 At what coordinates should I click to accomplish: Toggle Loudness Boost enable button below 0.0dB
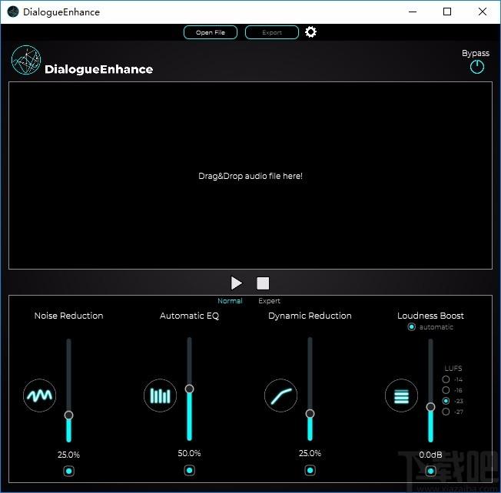coord(431,471)
